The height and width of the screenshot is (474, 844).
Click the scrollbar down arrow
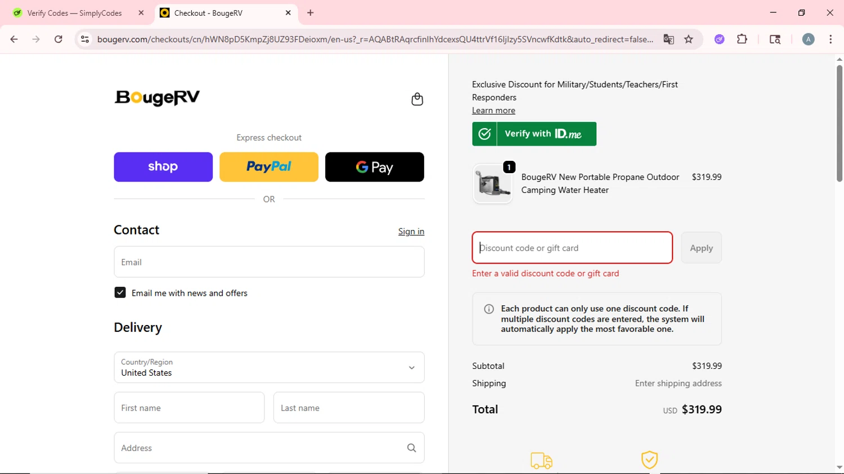(839, 468)
